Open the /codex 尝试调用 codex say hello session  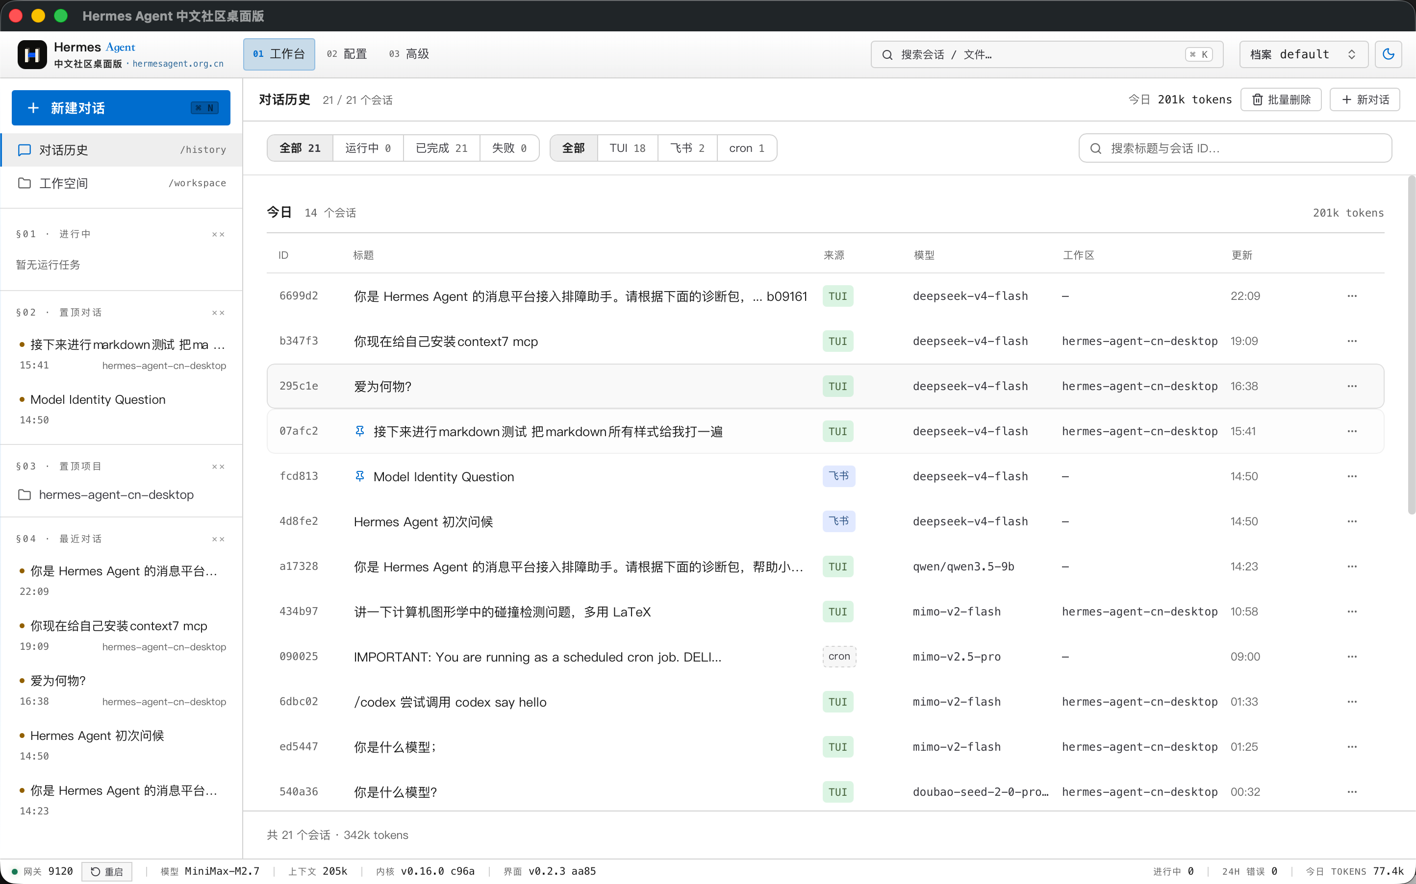point(451,702)
